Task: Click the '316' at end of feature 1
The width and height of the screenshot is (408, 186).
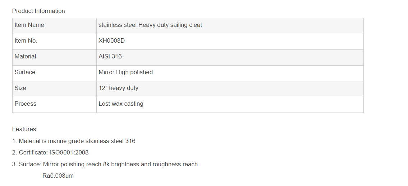Action: (x=130, y=141)
